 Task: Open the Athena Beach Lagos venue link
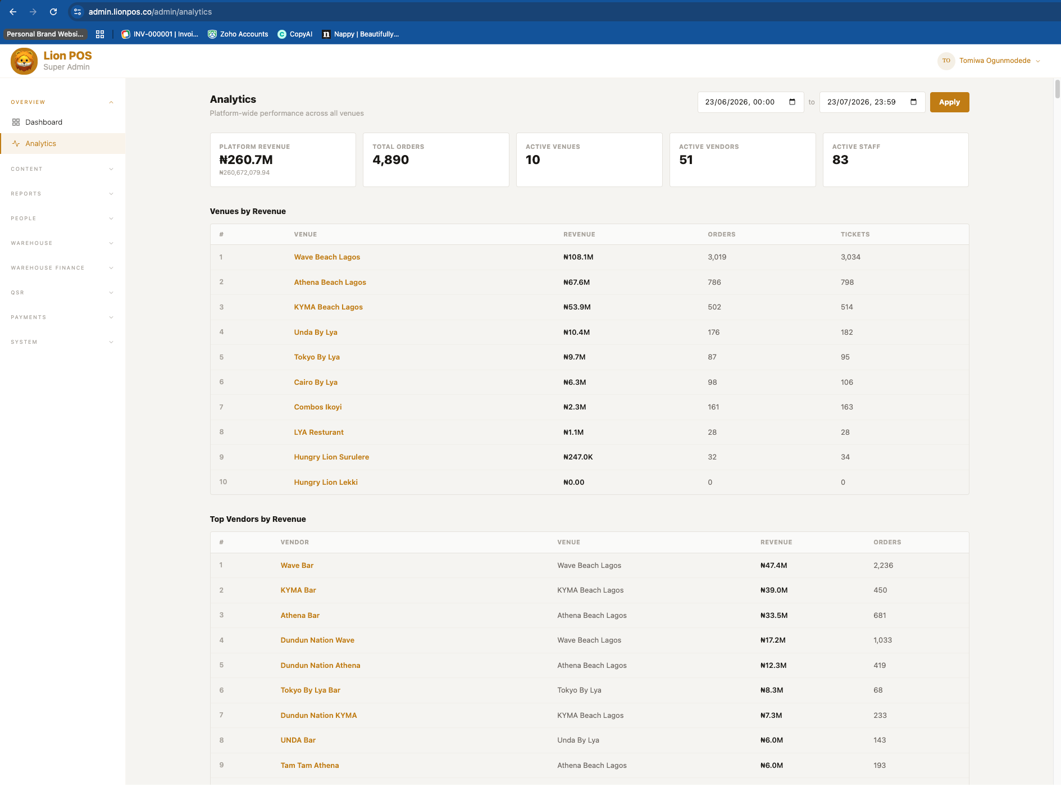pyautogui.click(x=330, y=283)
